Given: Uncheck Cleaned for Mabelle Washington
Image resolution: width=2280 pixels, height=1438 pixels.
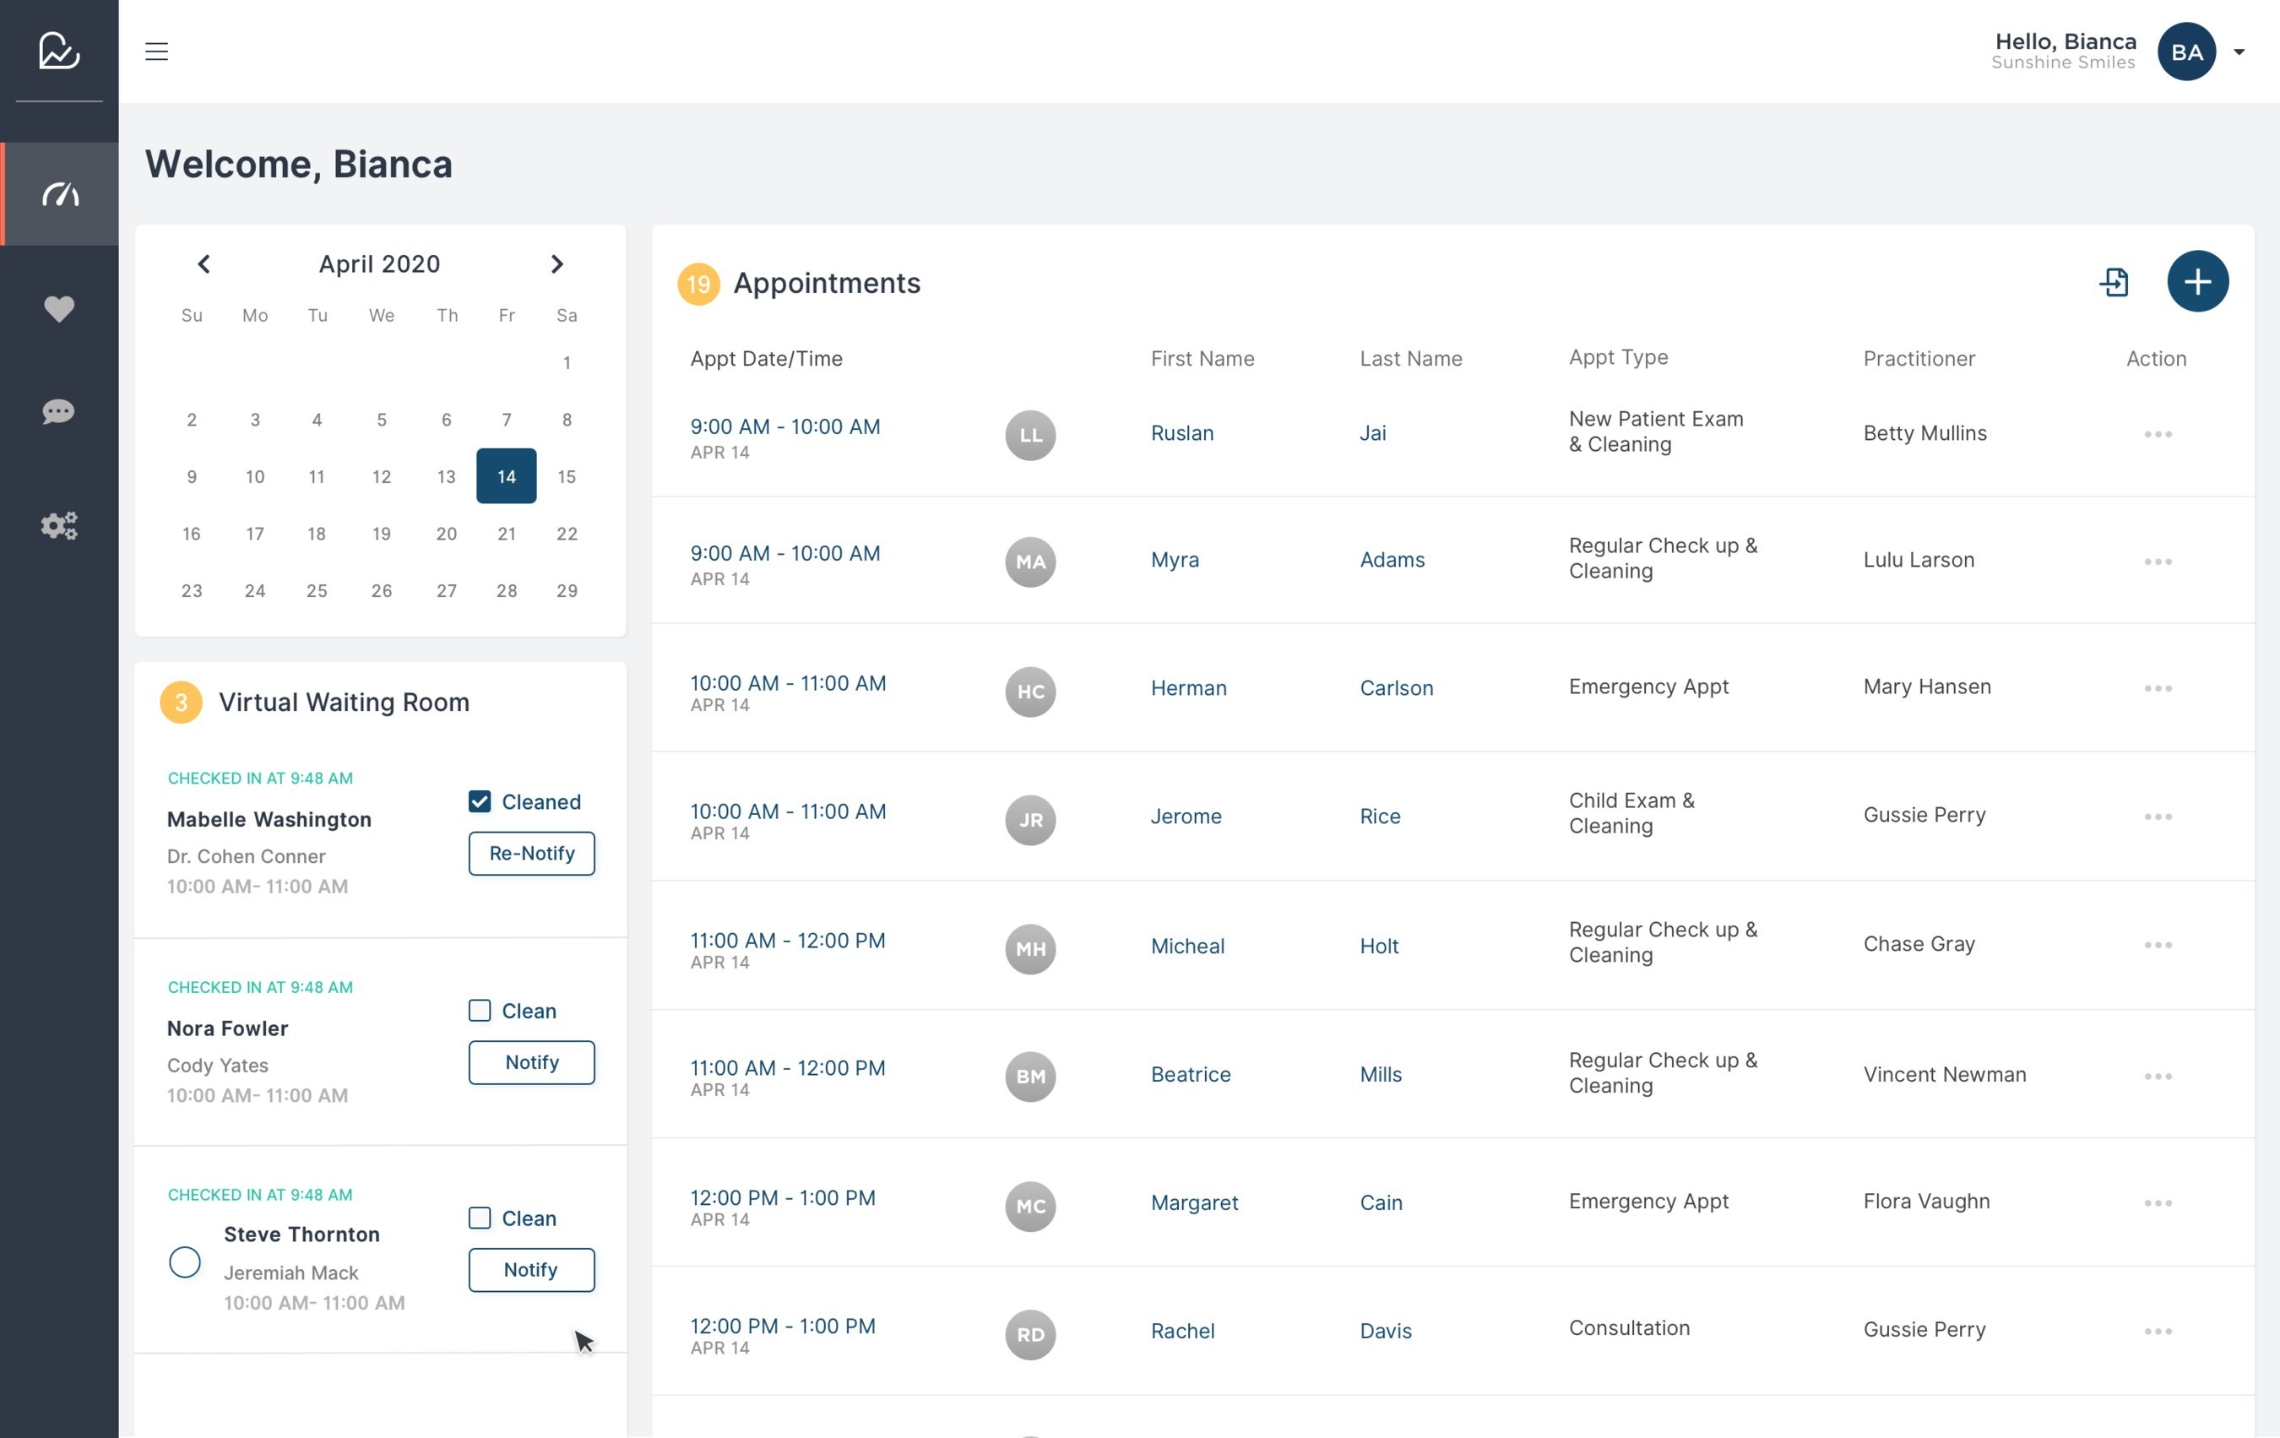Looking at the screenshot, I should coord(480,802).
